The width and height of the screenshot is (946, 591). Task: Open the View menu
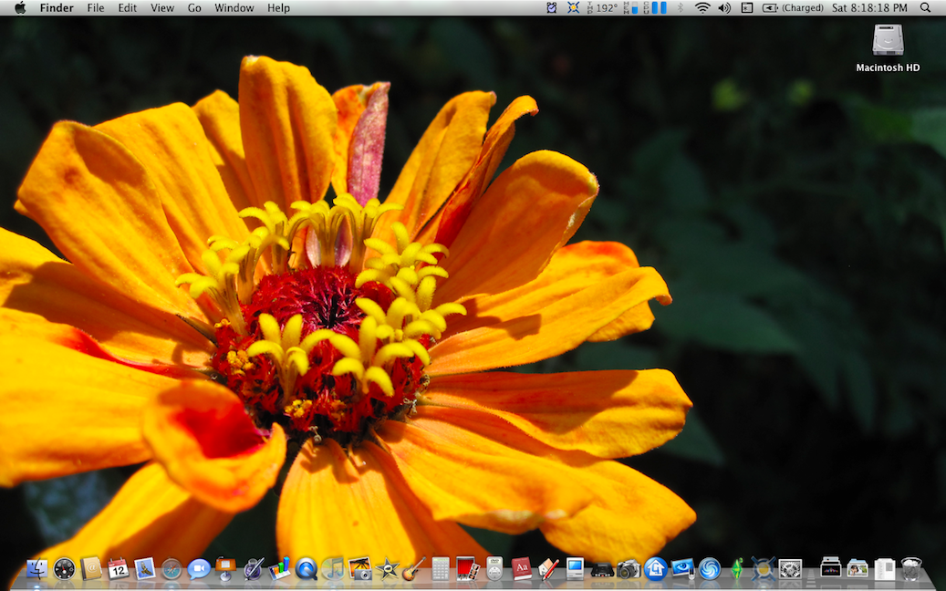pyautogui.click(x=162, y=8)
